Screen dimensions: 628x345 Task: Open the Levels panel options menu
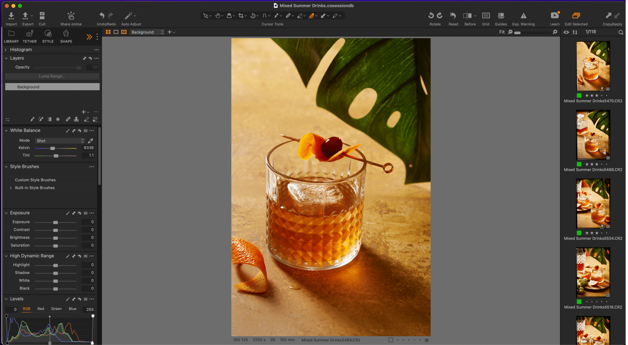tap(92, 299)
